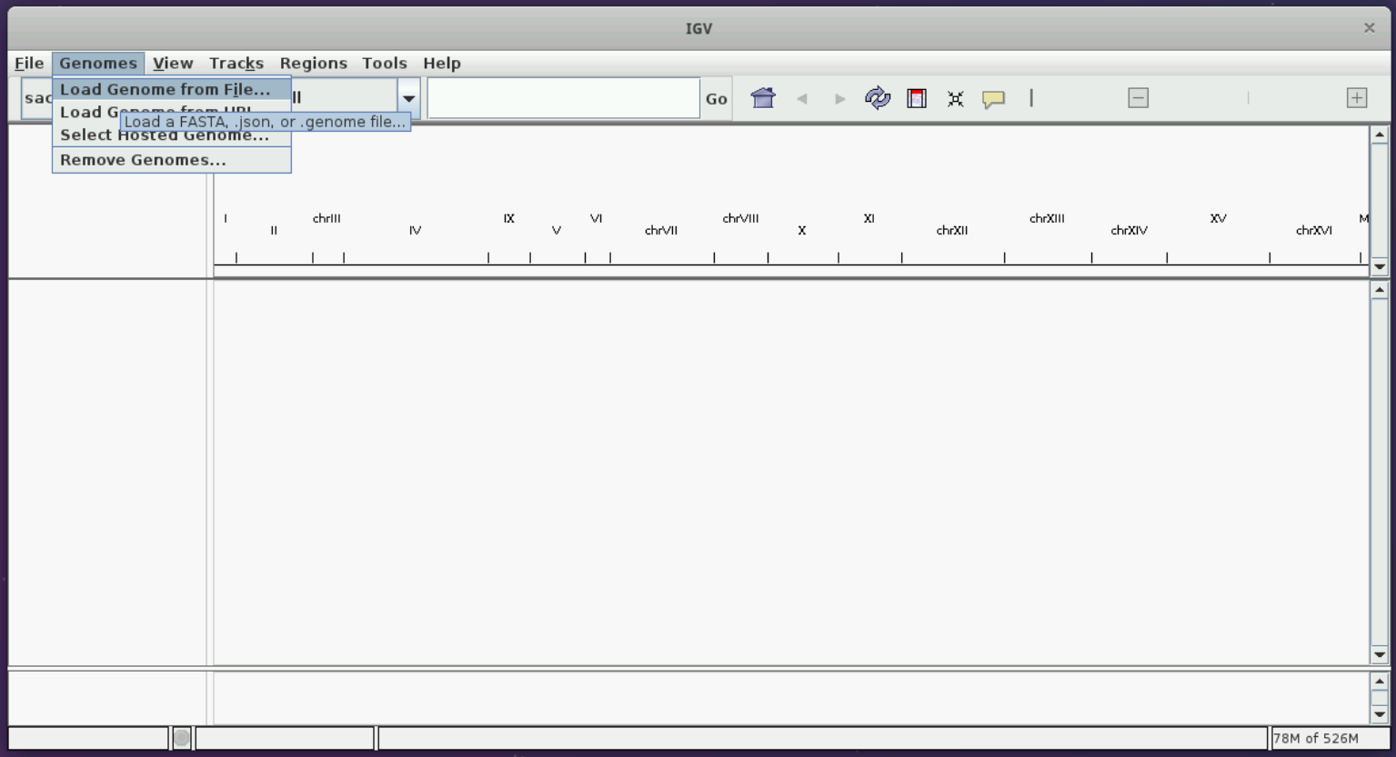The height and width of the screenshot is (757, 1396).
Task: Zoom out using the minus control
Action: (x=1138, y=97)
